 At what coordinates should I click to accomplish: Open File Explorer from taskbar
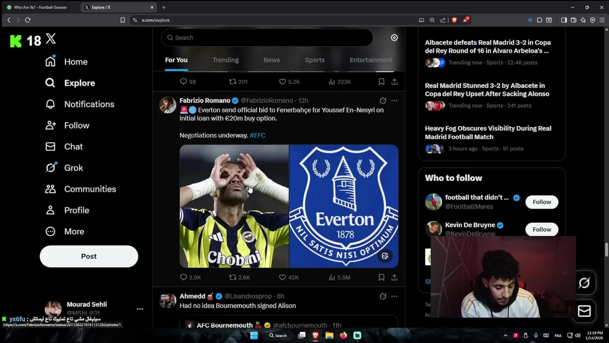[329, 335]
